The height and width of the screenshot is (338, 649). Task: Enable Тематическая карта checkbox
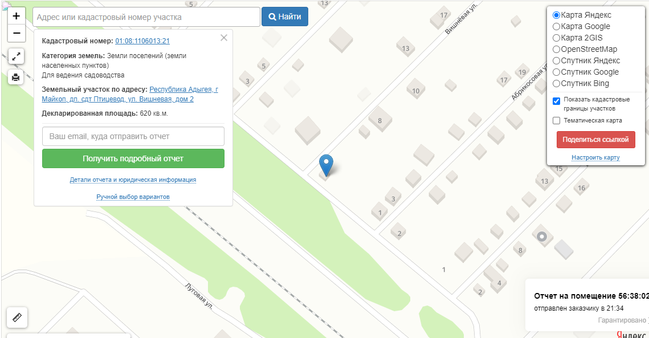(556, 120)
